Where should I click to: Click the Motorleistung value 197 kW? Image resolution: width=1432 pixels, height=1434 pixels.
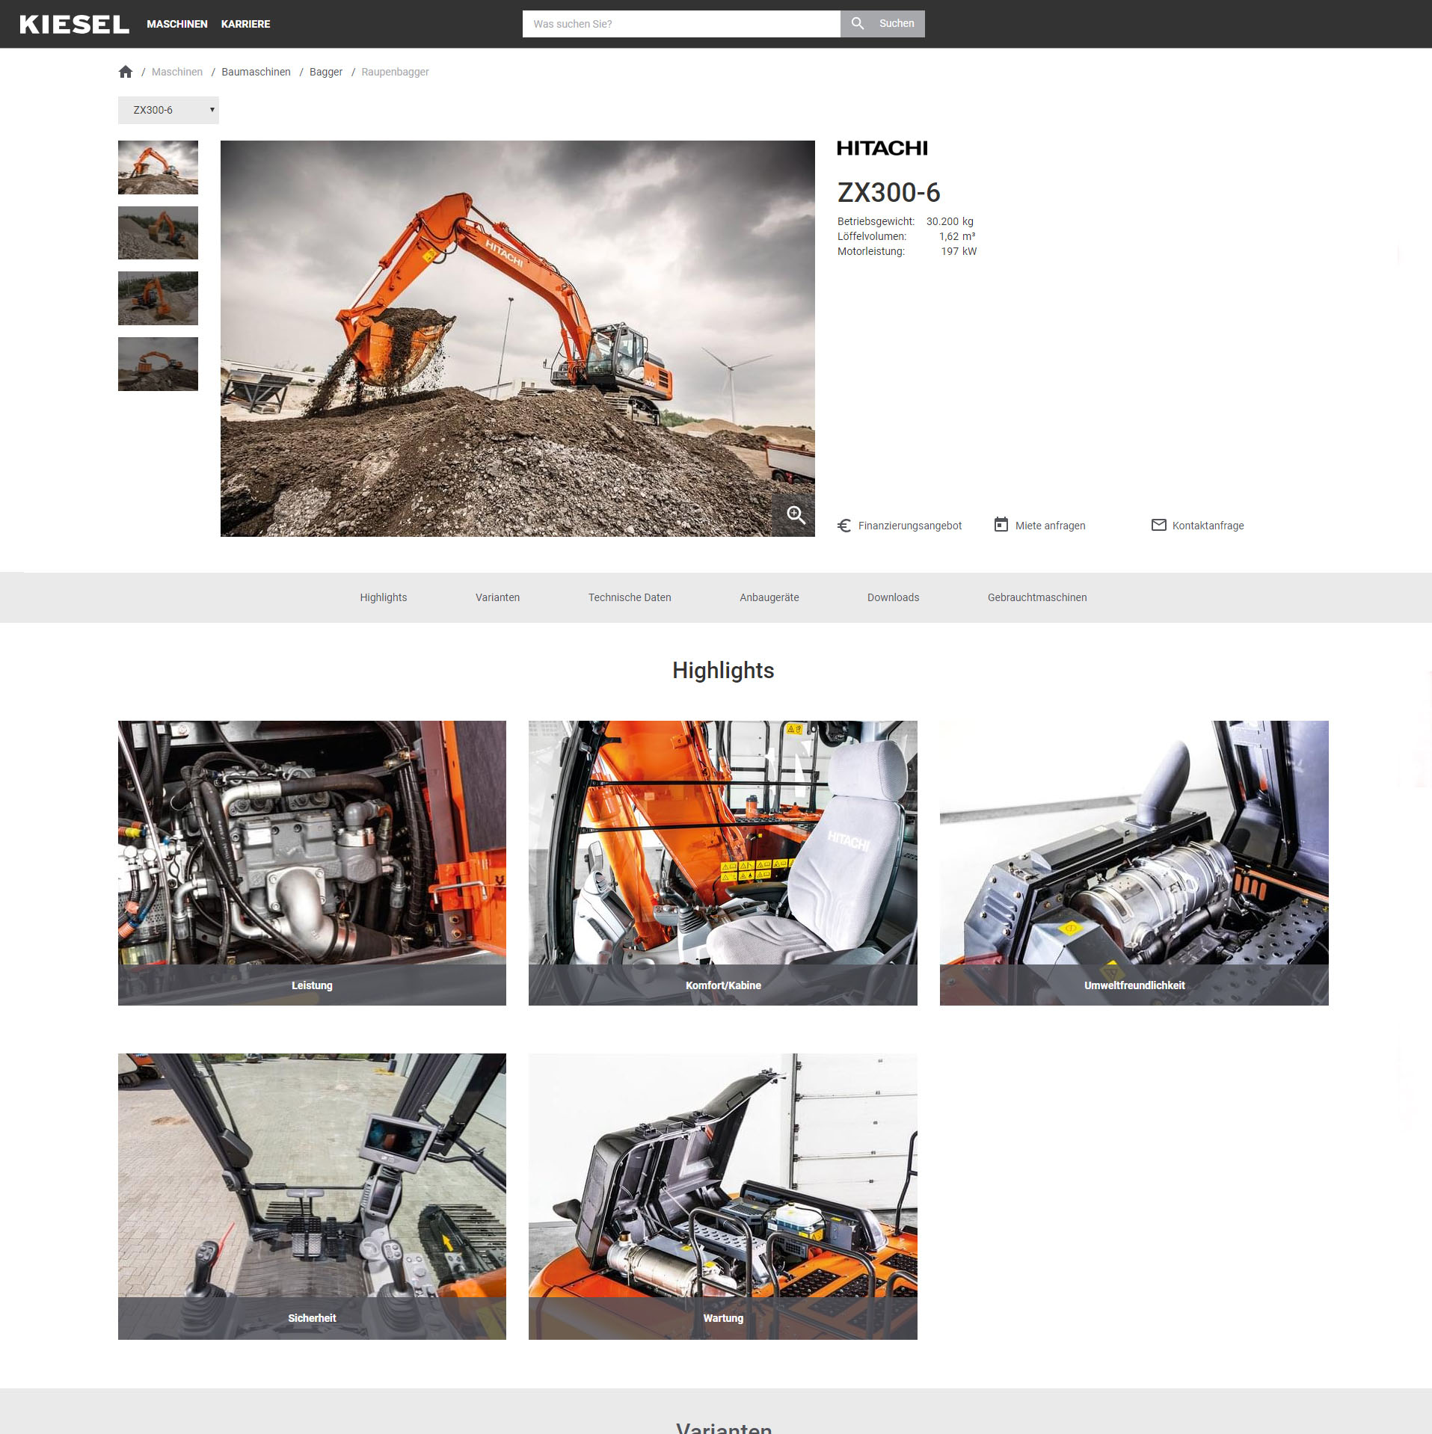point(959,251)
